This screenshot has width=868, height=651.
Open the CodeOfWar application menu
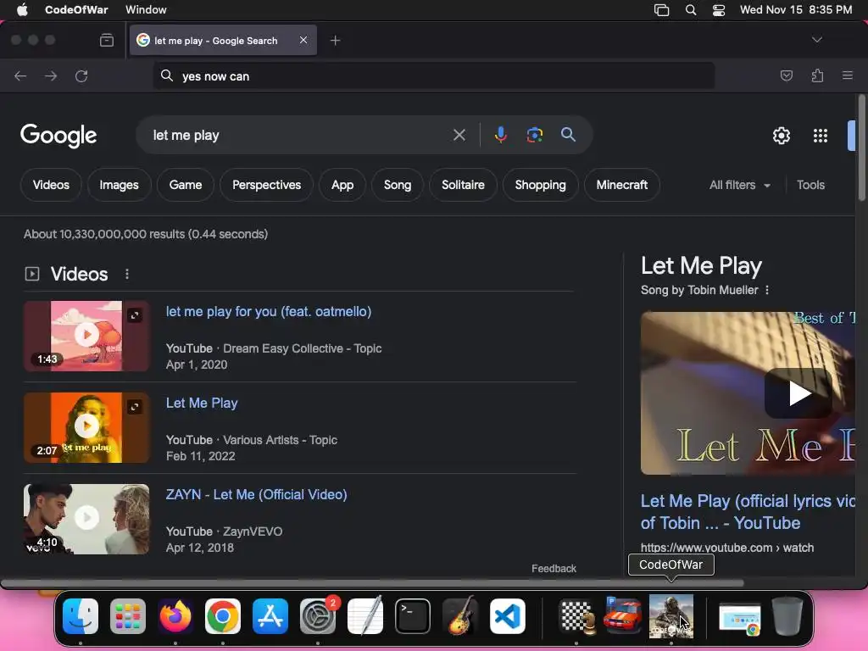76,9
